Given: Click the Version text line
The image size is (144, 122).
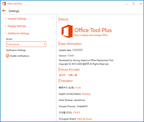Looking at the screenshot, I should click(x=66, y=56).
